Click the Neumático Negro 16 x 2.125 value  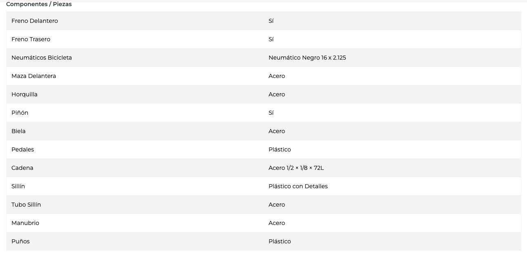click(307, 58)
